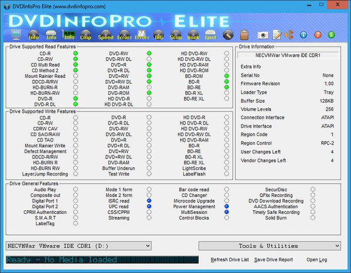
Task: Launch the Speed test toolbar icon
Action: point(106,35)
